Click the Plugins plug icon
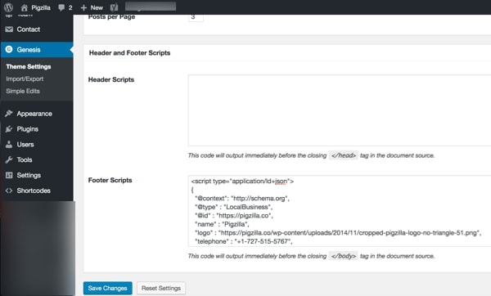Screen dimensions: 491x296 tap(9, 129)
